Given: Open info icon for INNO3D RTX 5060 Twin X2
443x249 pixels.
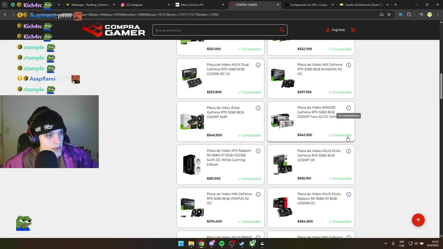Looking at the screenshot, I should (x=349, y=108).
